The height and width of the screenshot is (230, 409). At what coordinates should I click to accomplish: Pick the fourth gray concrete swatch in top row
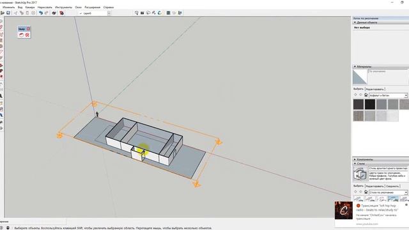pos(393,104)
